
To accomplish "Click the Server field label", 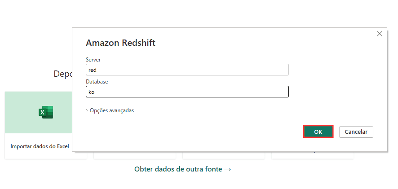I will [x=93, y=59].
